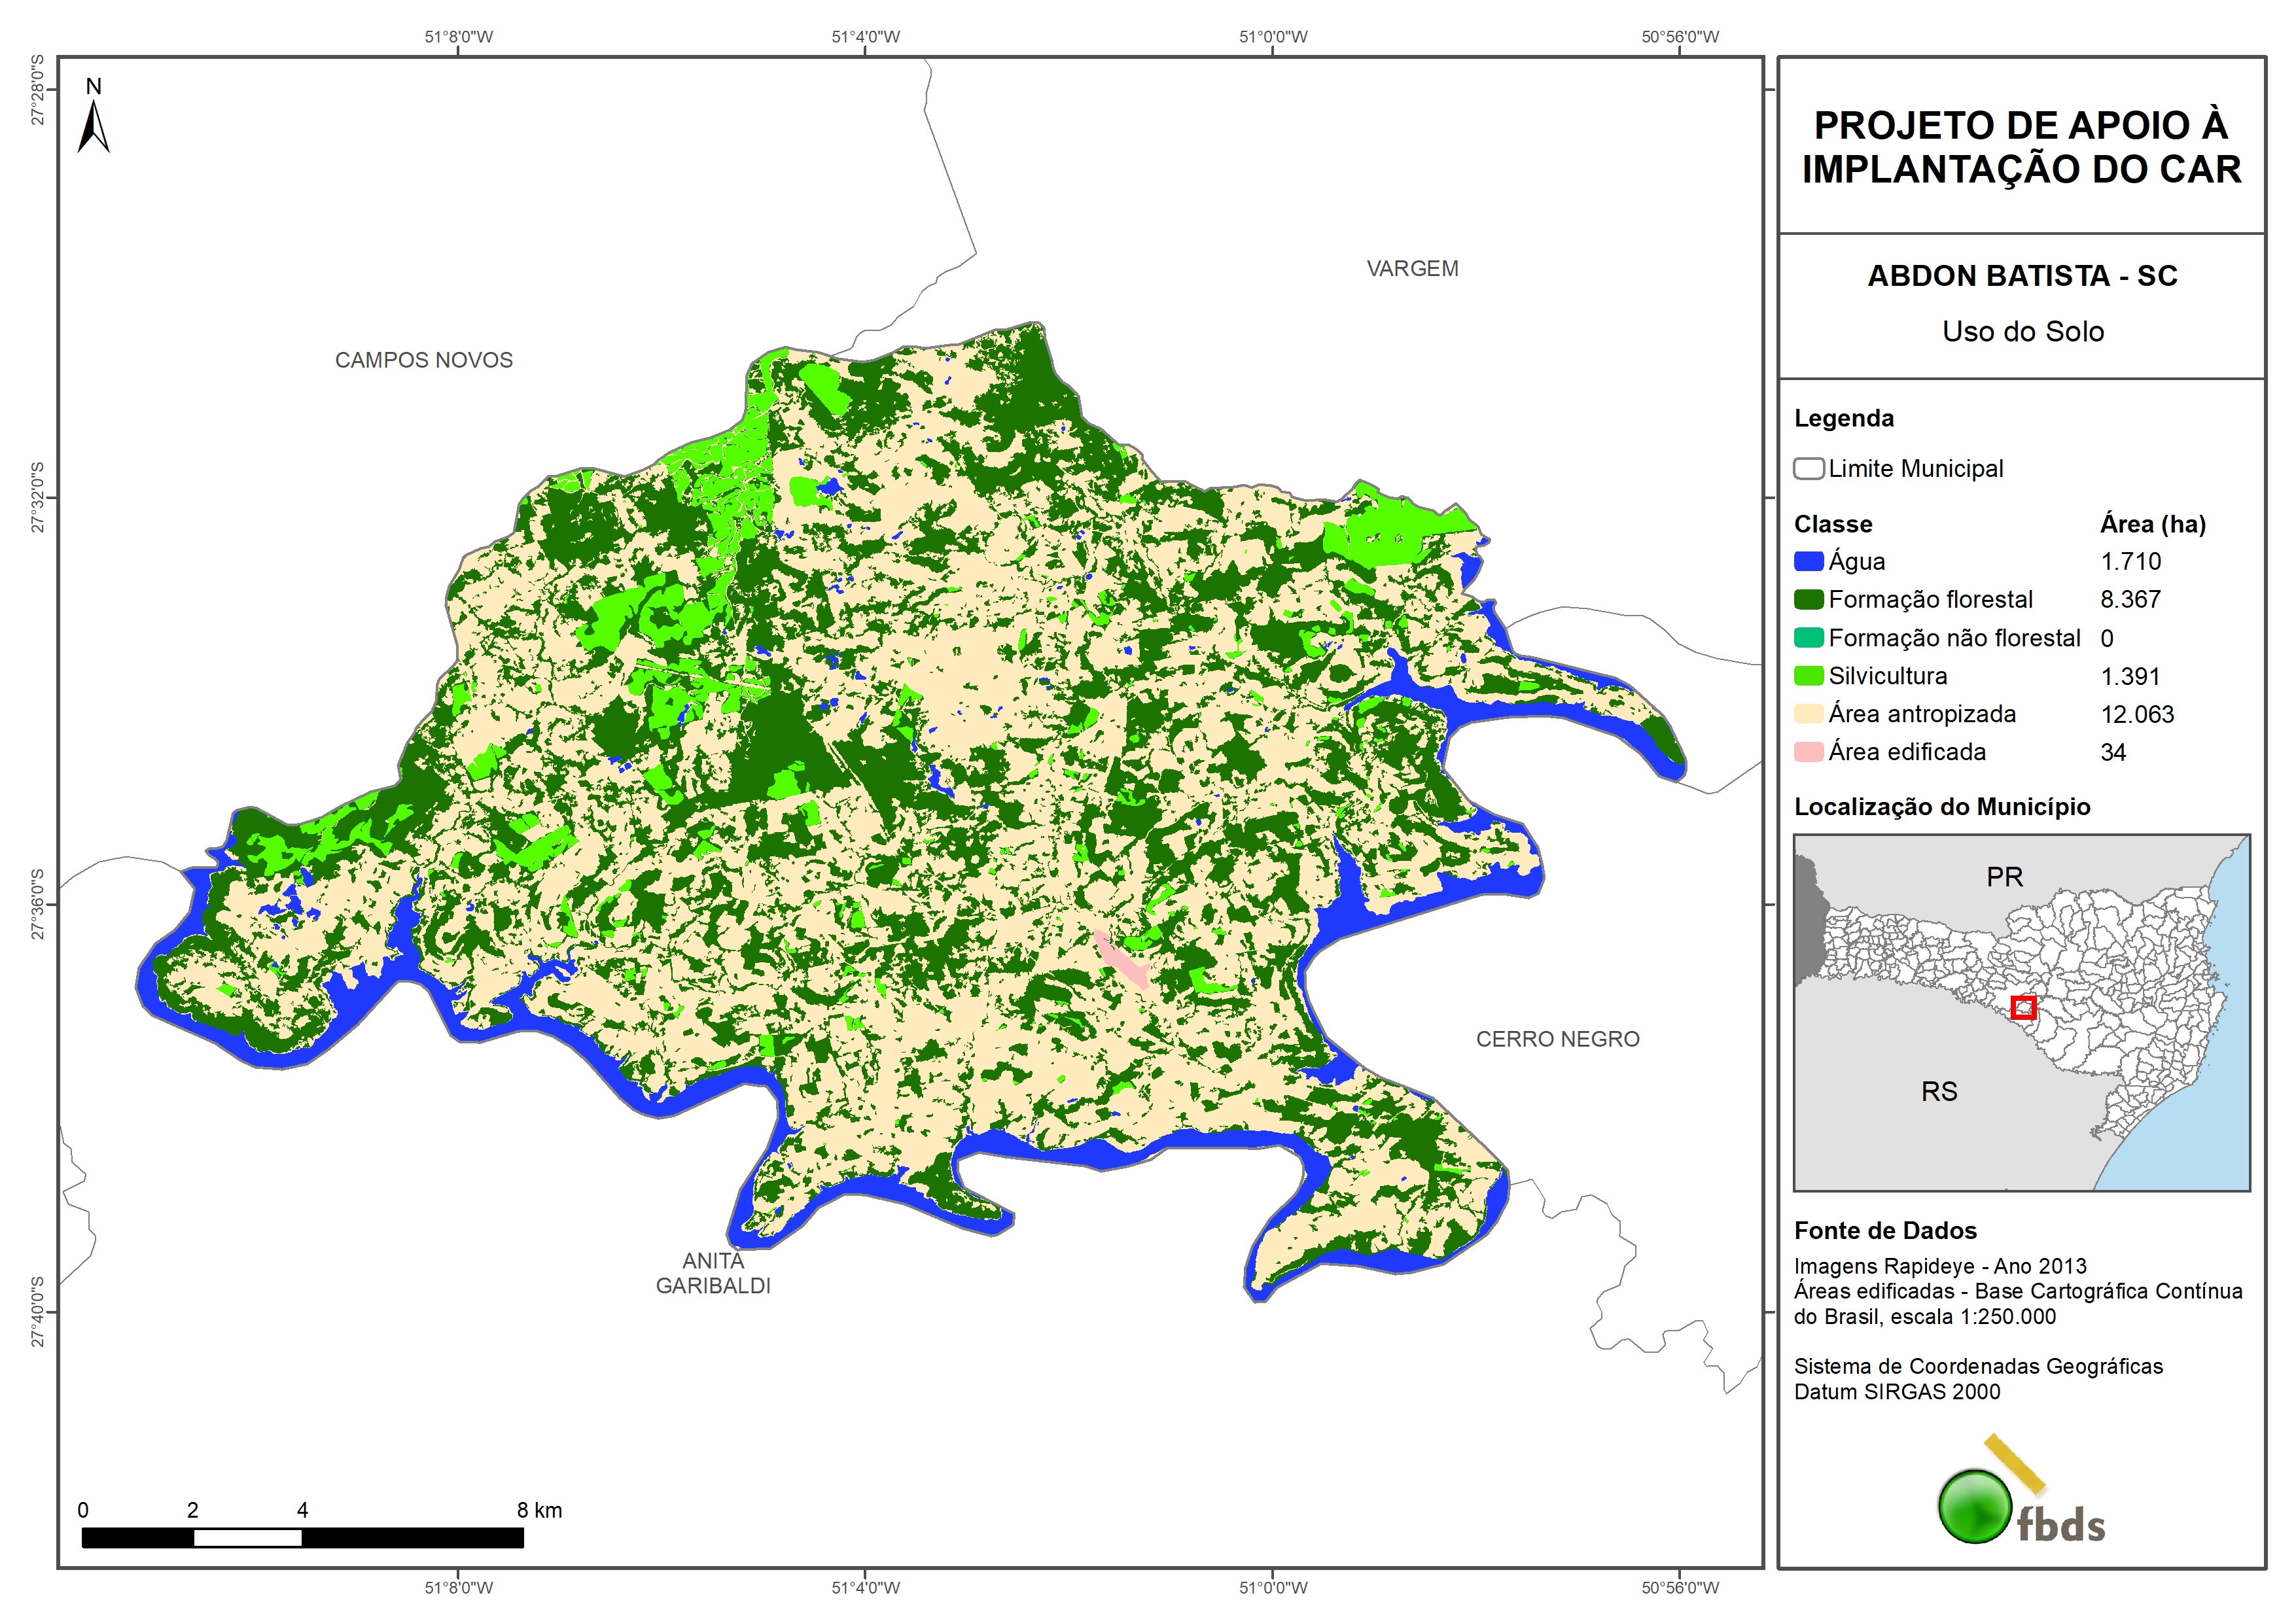Click the red location square in inset map

pyautogui.click(x=2023, y=1007)
